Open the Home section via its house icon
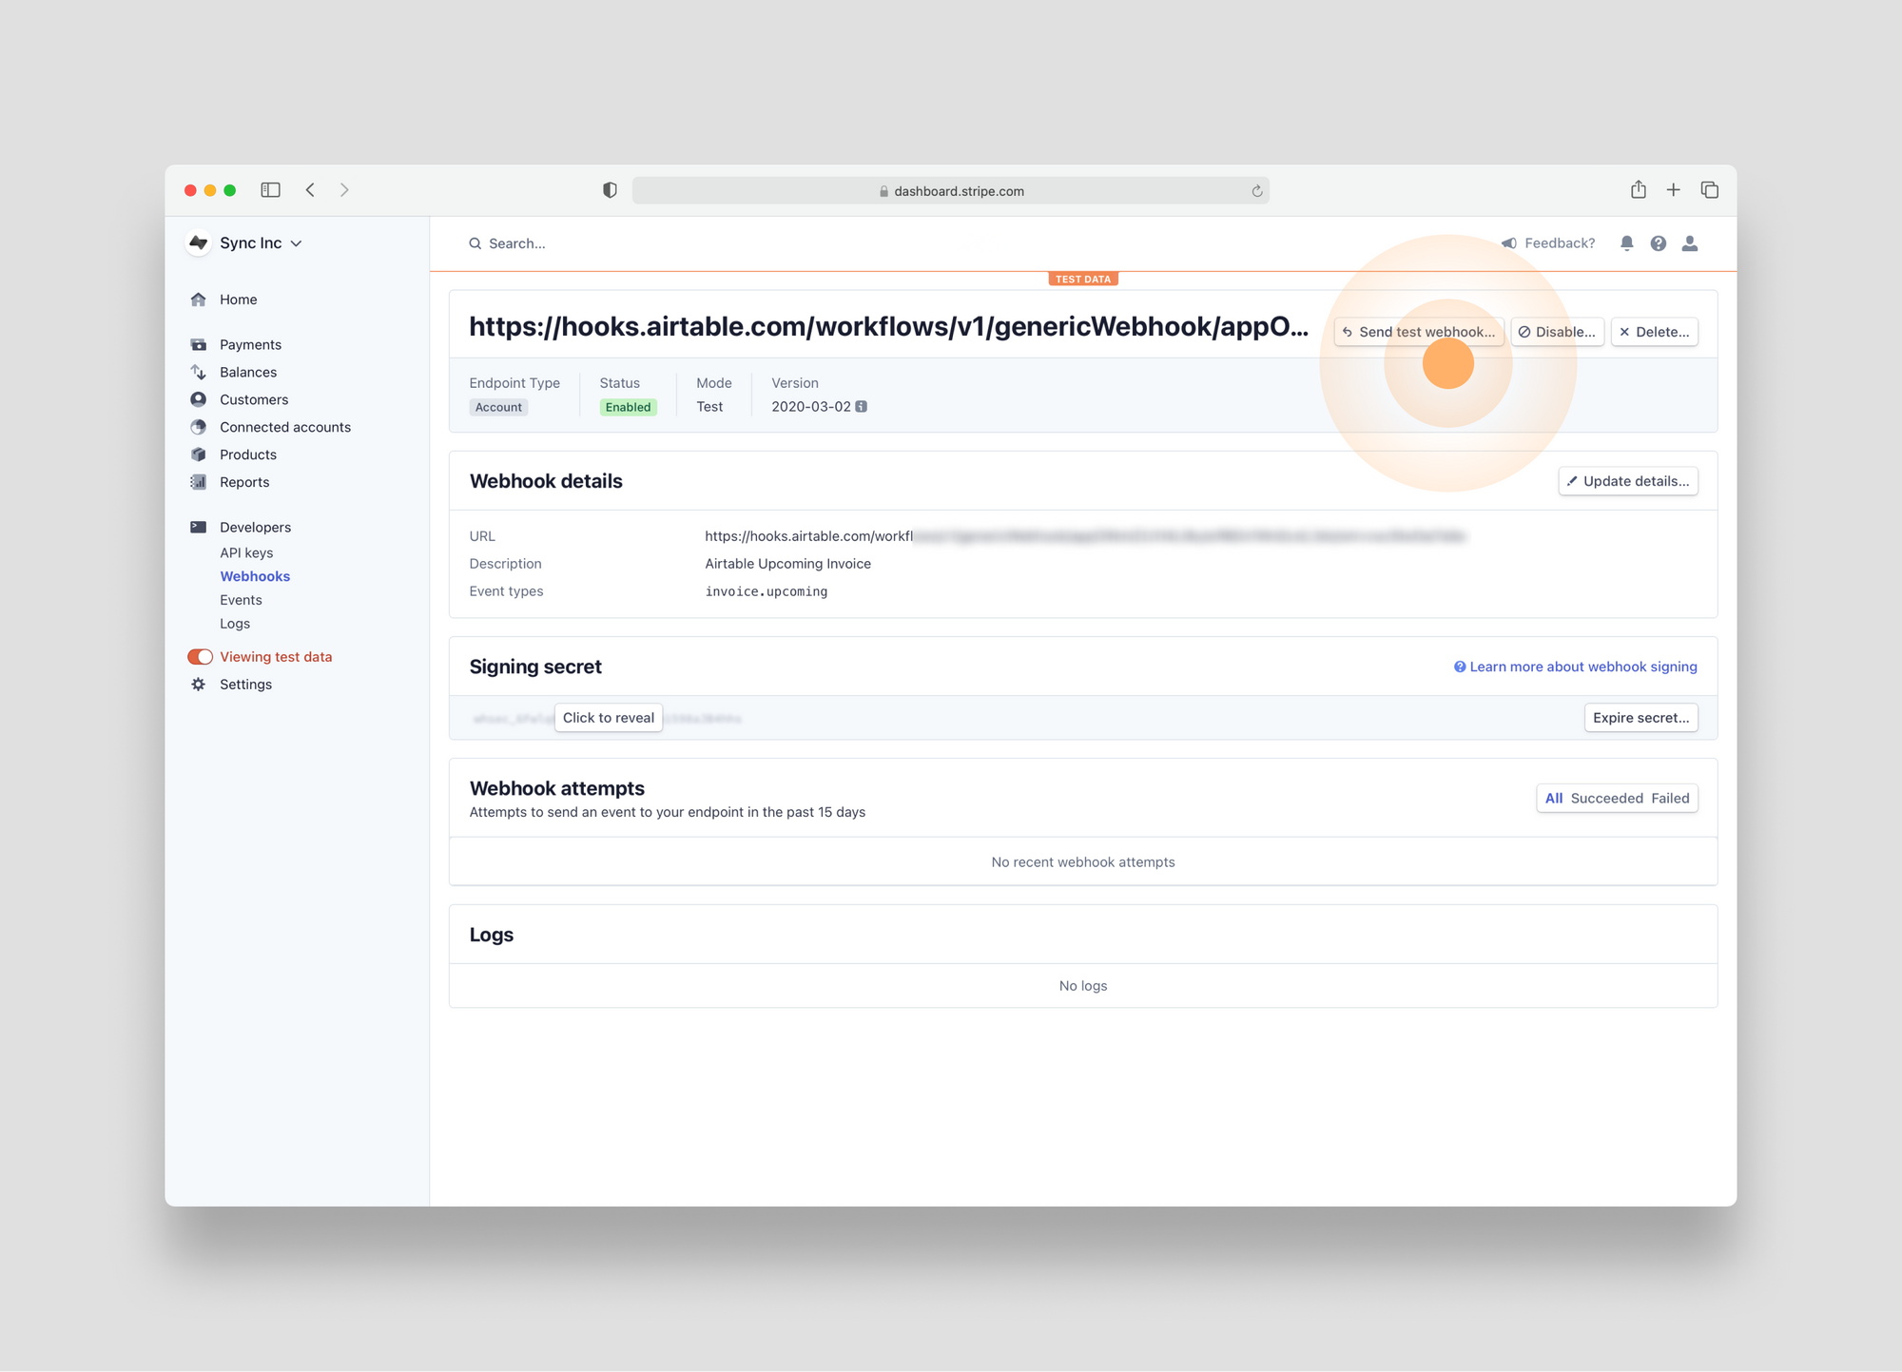 click(x=198, y=299)
